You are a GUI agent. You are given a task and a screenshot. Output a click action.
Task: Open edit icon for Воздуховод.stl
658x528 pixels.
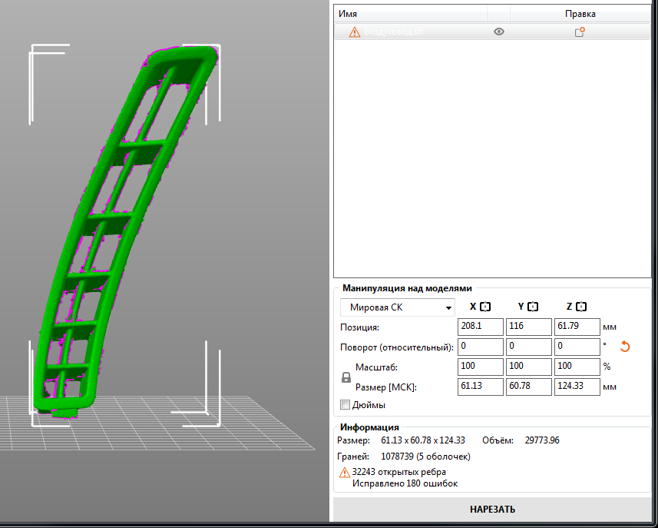coord(580,32)
